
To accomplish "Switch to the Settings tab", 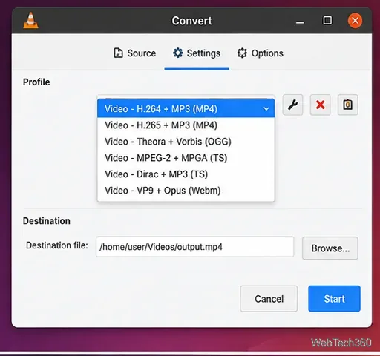I will [197, 53].
